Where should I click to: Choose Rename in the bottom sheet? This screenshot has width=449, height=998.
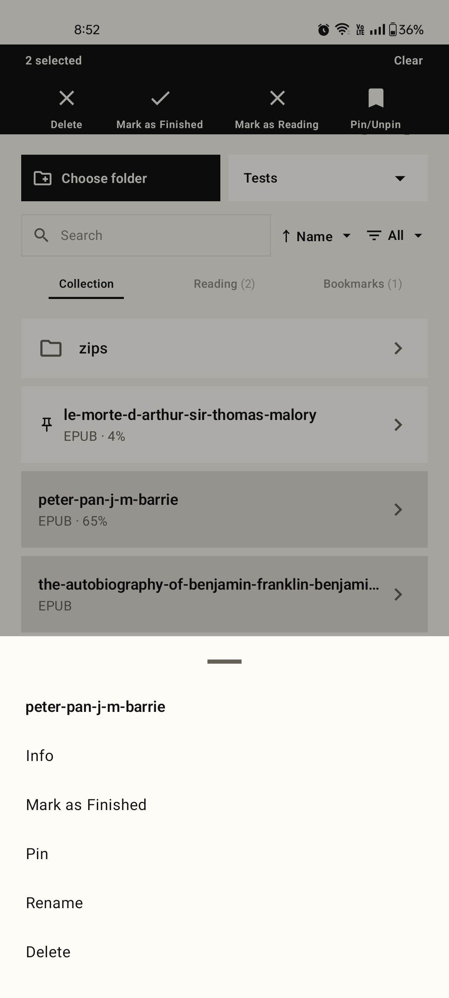point(54,903)
